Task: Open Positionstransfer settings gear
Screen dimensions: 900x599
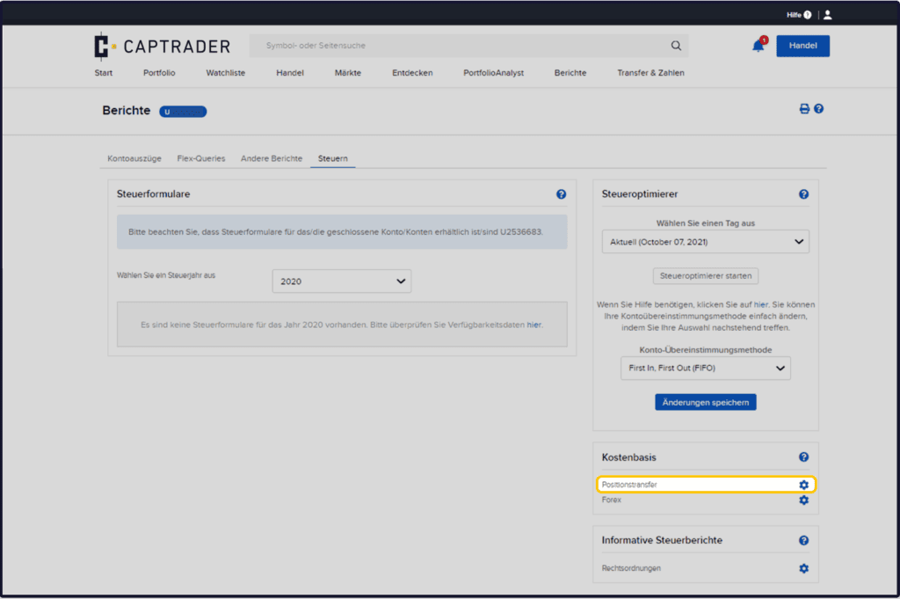Action: (803, 485)
